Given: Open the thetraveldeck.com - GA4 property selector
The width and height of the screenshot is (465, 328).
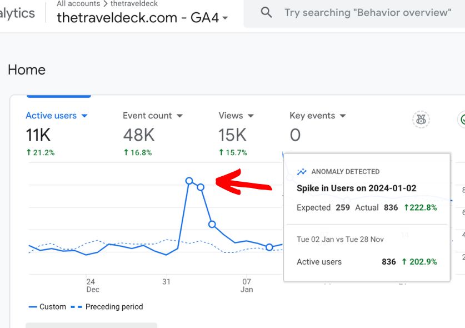Looking at the screenshot, I should click(x=142, y=18).
